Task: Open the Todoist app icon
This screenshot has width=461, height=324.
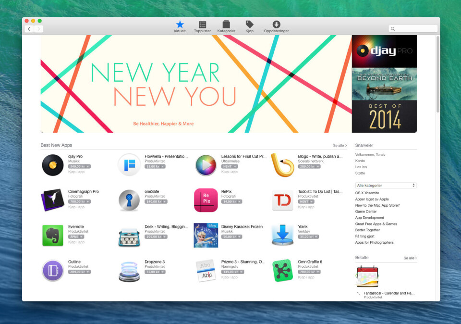Action: pyautogui.click(x=282, y=200)
